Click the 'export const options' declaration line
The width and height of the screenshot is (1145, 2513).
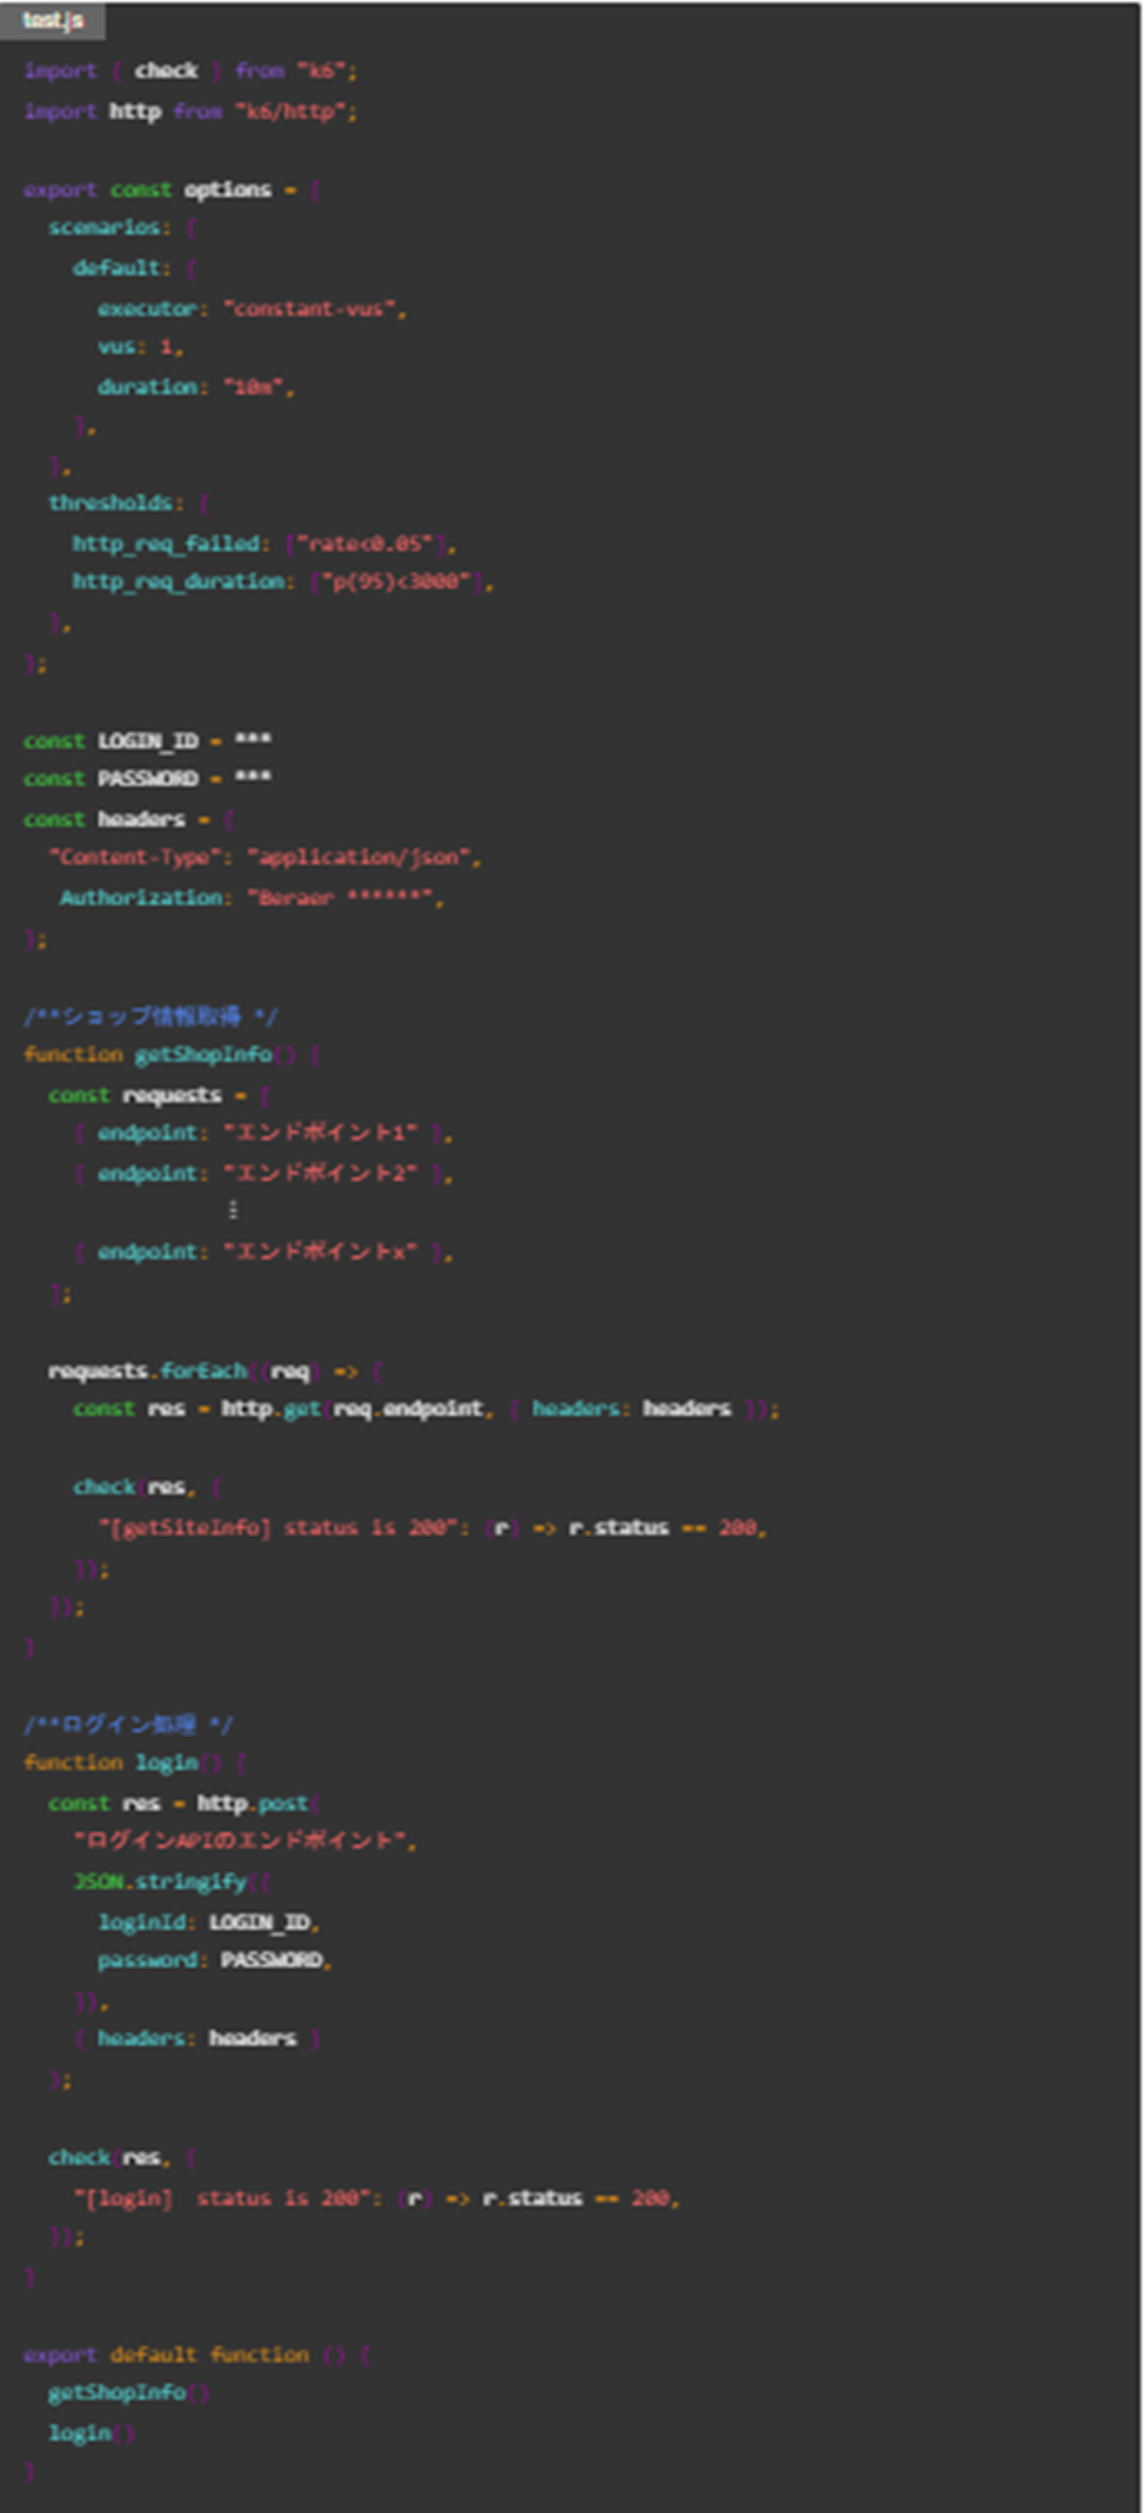click(x=172, y=189)
